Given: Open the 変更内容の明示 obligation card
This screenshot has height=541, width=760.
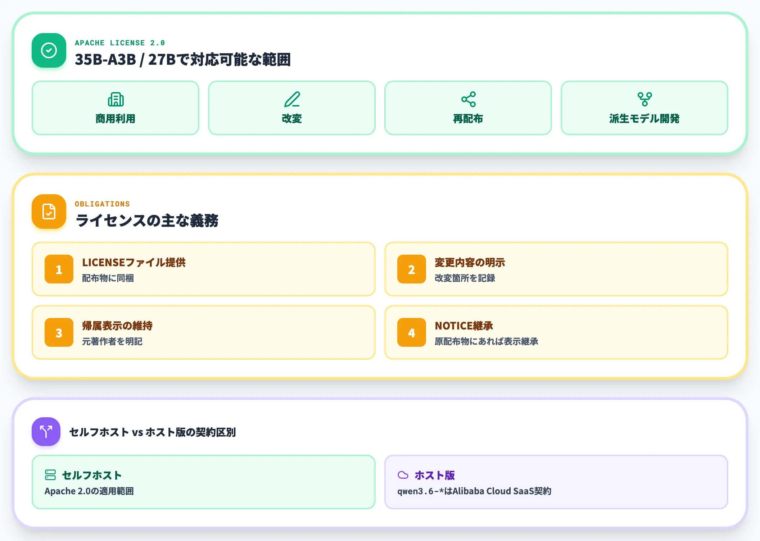Looking at the screenshot, I should (556, 269).
